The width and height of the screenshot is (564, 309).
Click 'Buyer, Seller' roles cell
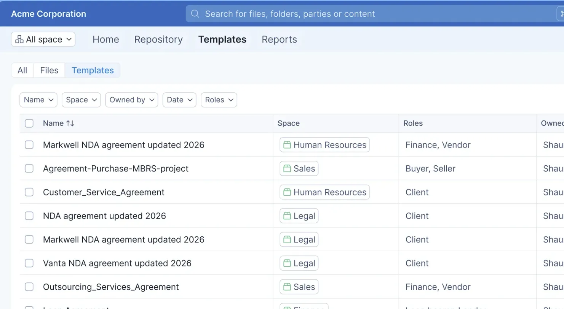(430, 169)
